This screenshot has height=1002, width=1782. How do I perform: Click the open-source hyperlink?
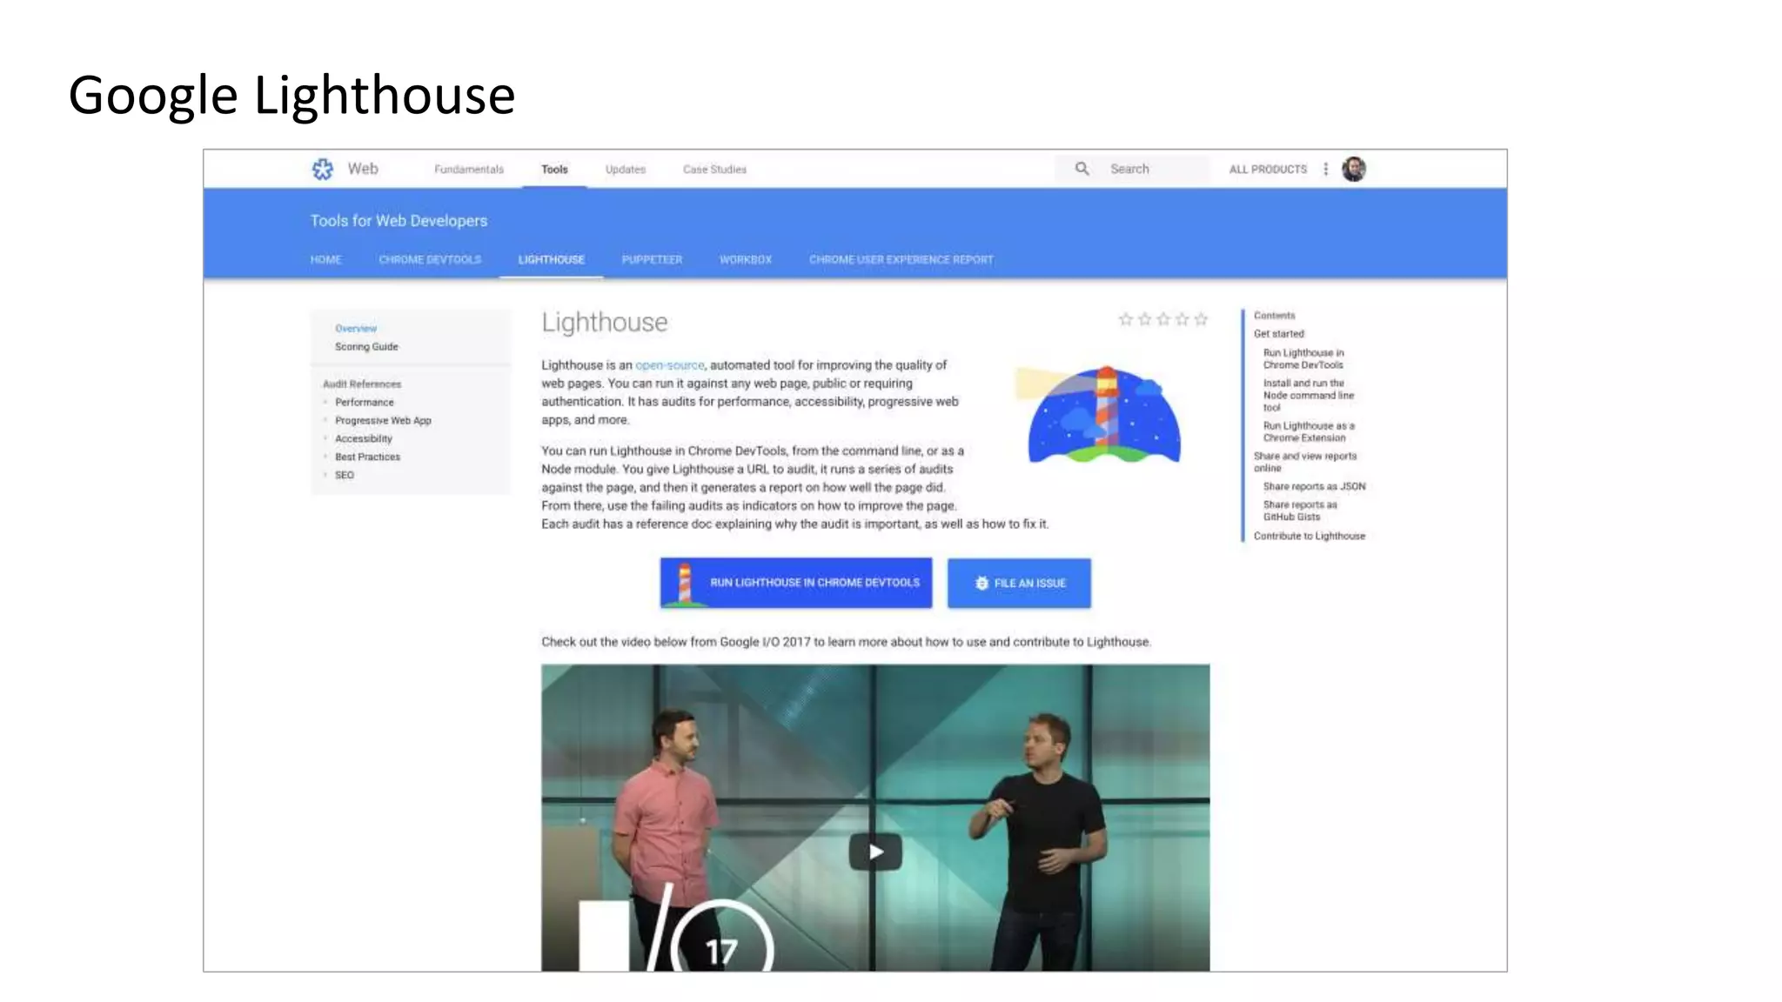click(x=669, y=365)
